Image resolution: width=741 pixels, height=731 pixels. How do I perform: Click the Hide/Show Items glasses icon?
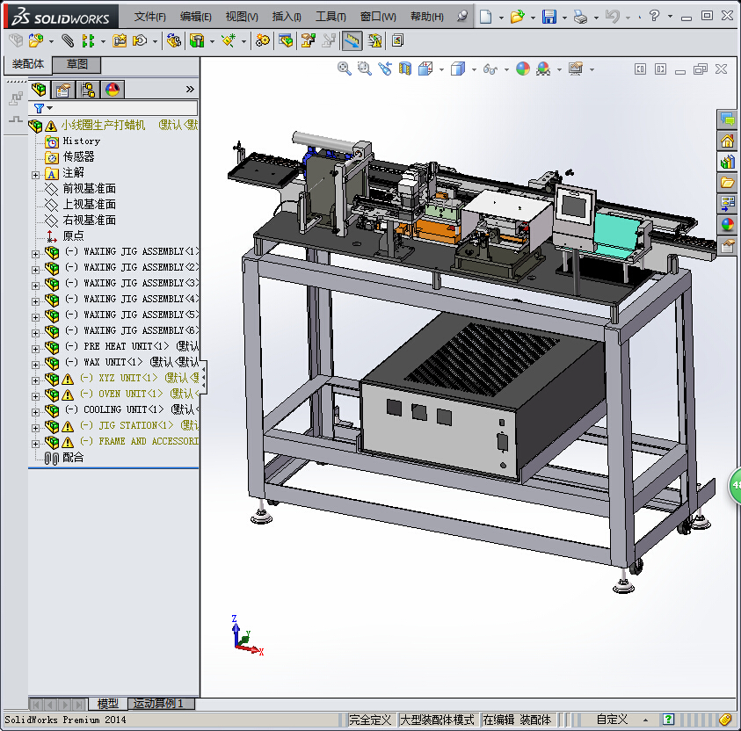click(490, 69)
